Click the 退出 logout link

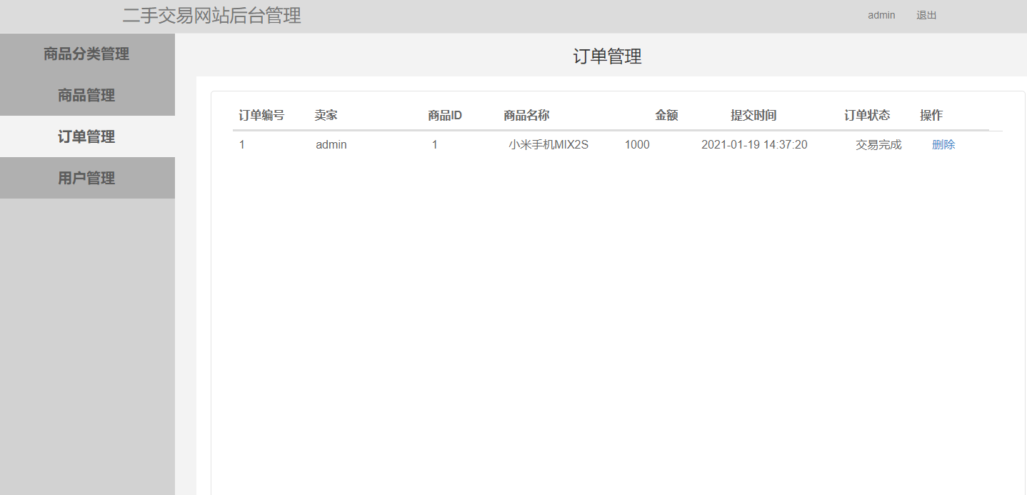coord(926,15)
